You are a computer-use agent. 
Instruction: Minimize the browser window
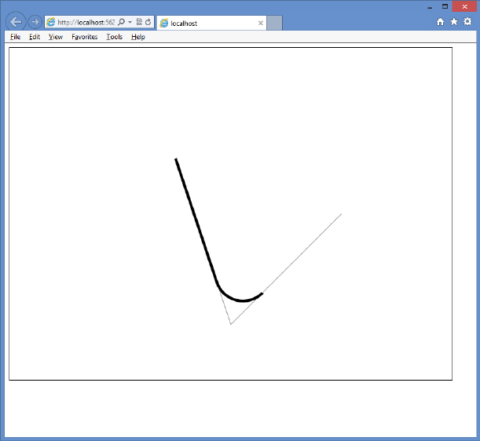tap(430, 7)
